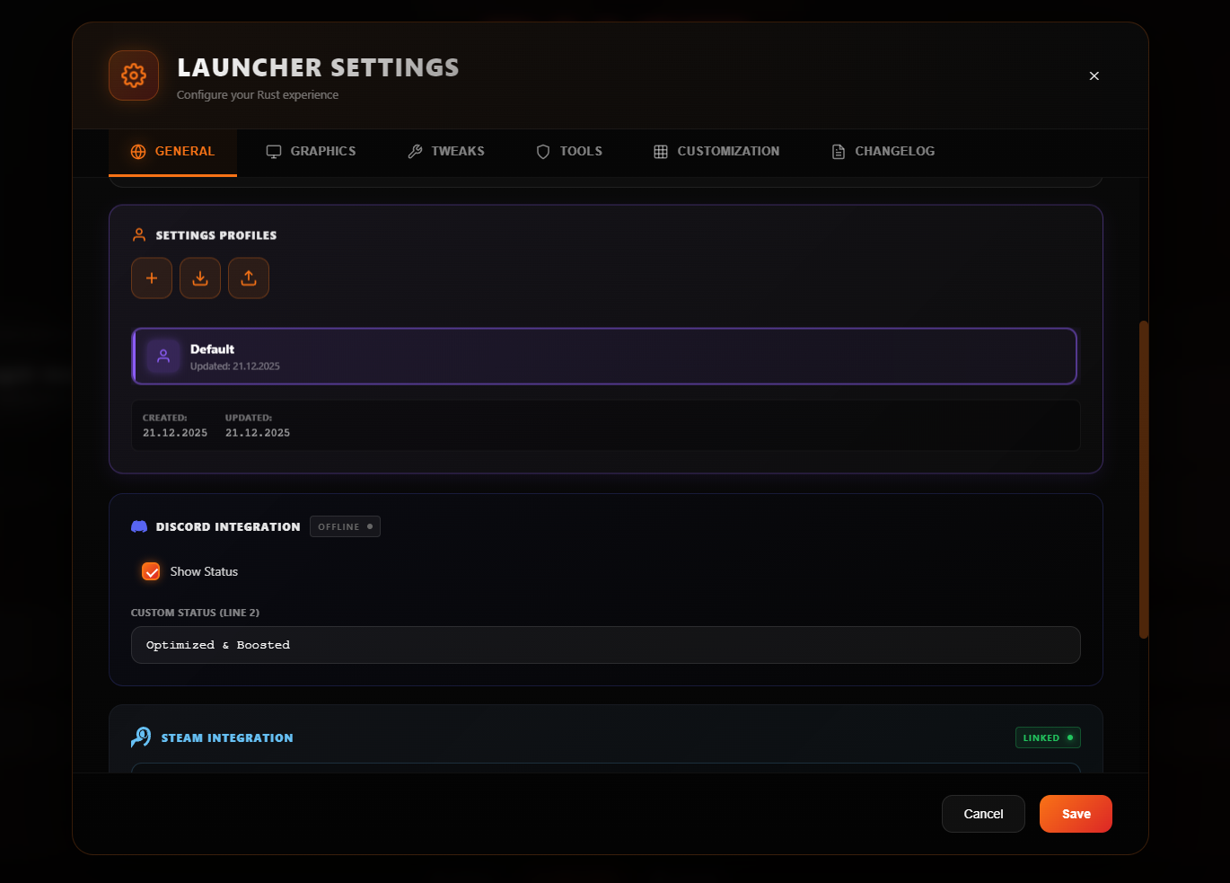View the Changelog tab
The image size is (1230, 883).
883,152
